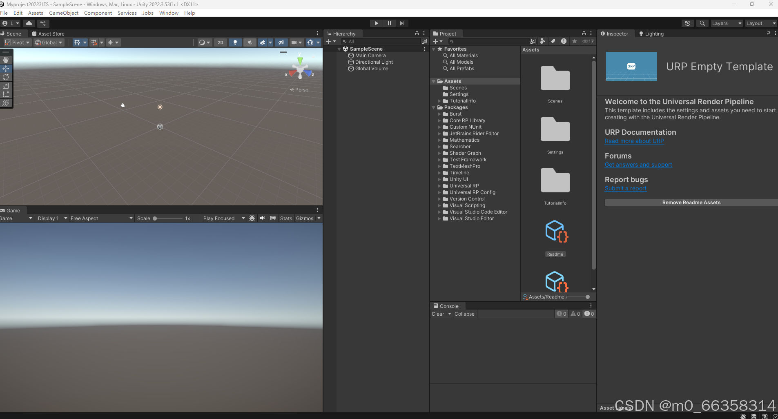Open Read more about URP link

coord(634,141)
